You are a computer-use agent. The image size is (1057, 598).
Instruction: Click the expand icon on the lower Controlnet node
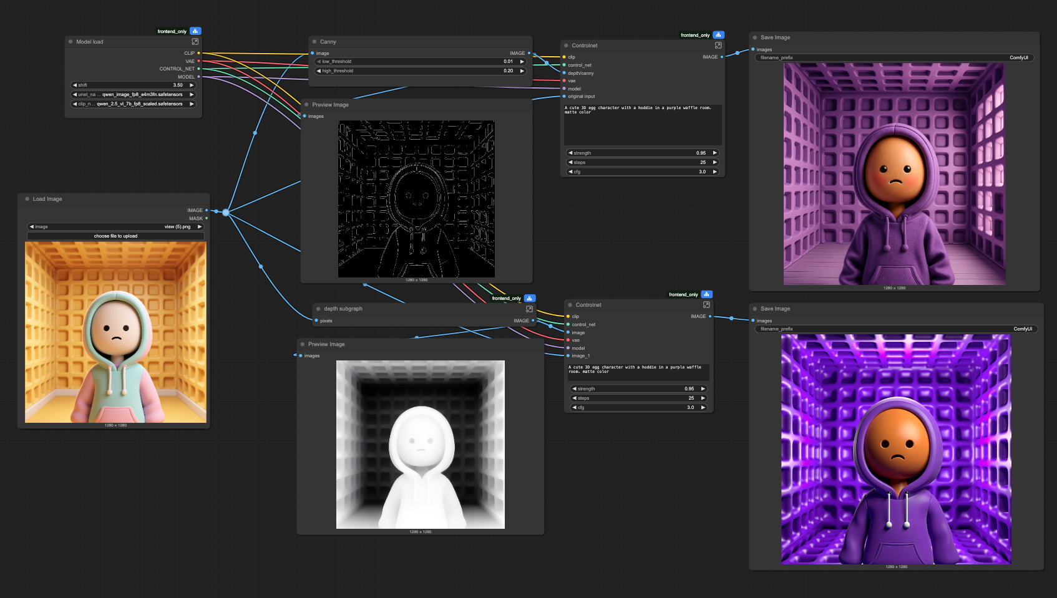pos(706,305)
